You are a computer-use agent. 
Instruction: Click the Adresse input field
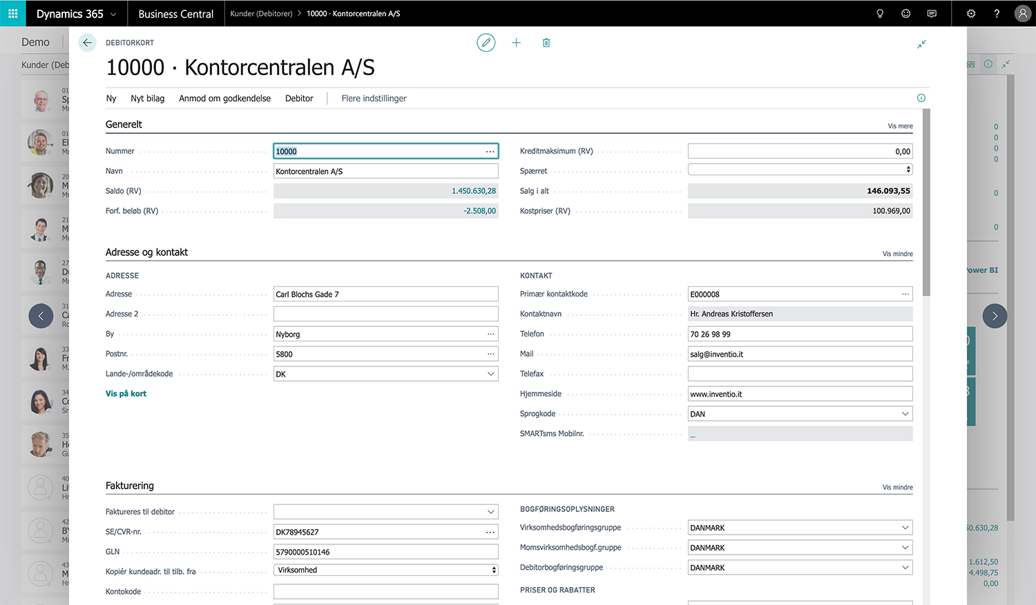pos(386,294)
